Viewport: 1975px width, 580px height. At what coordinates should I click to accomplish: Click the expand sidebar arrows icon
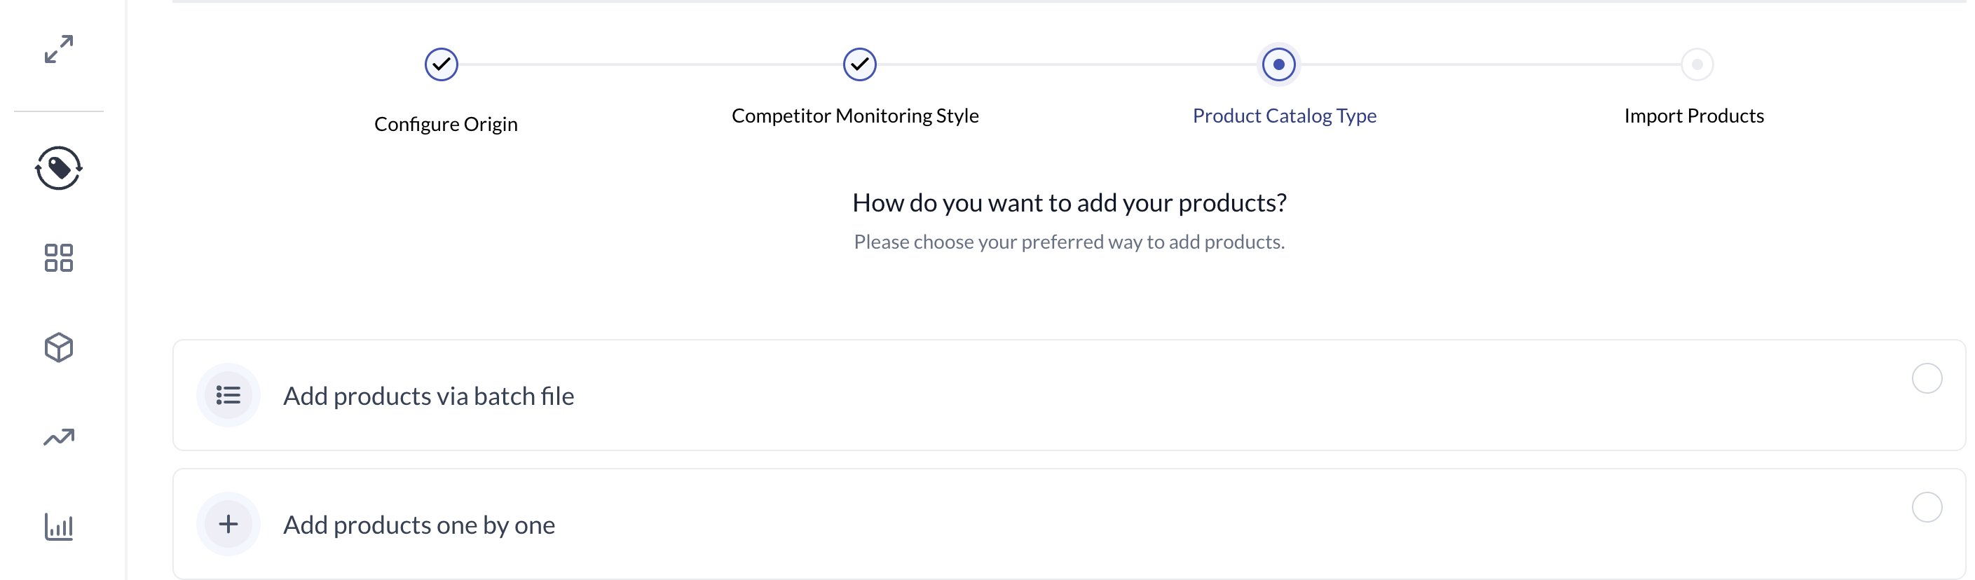(x=59, y=49)
